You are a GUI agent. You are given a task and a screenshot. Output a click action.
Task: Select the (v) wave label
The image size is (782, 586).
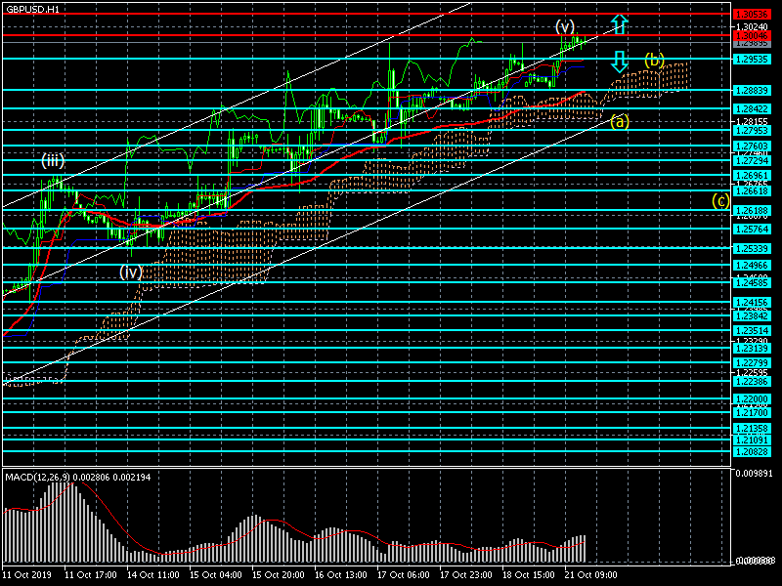(565, 26)
